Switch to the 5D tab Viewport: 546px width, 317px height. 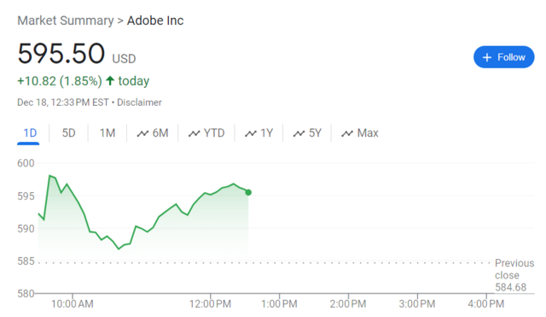pyautogui.click(x=68, y=133)
